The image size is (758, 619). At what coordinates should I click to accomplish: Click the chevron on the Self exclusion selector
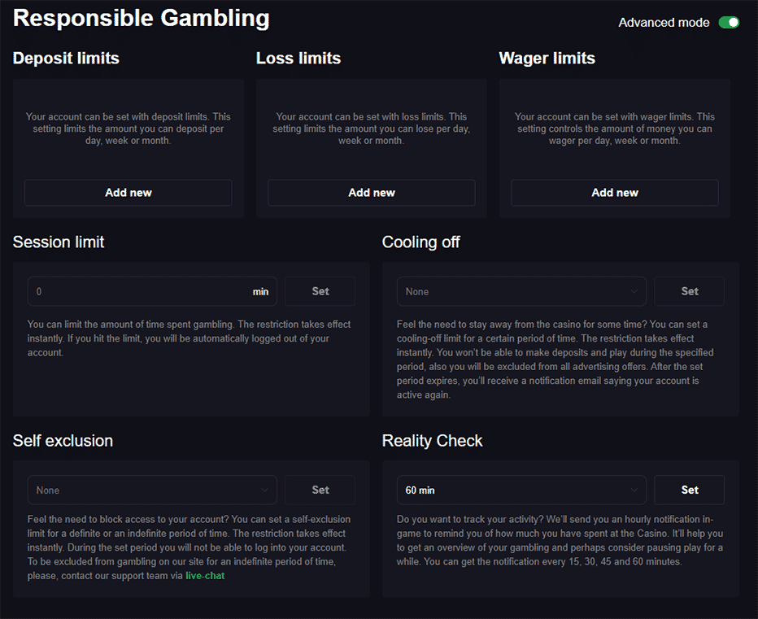point(264,489)
